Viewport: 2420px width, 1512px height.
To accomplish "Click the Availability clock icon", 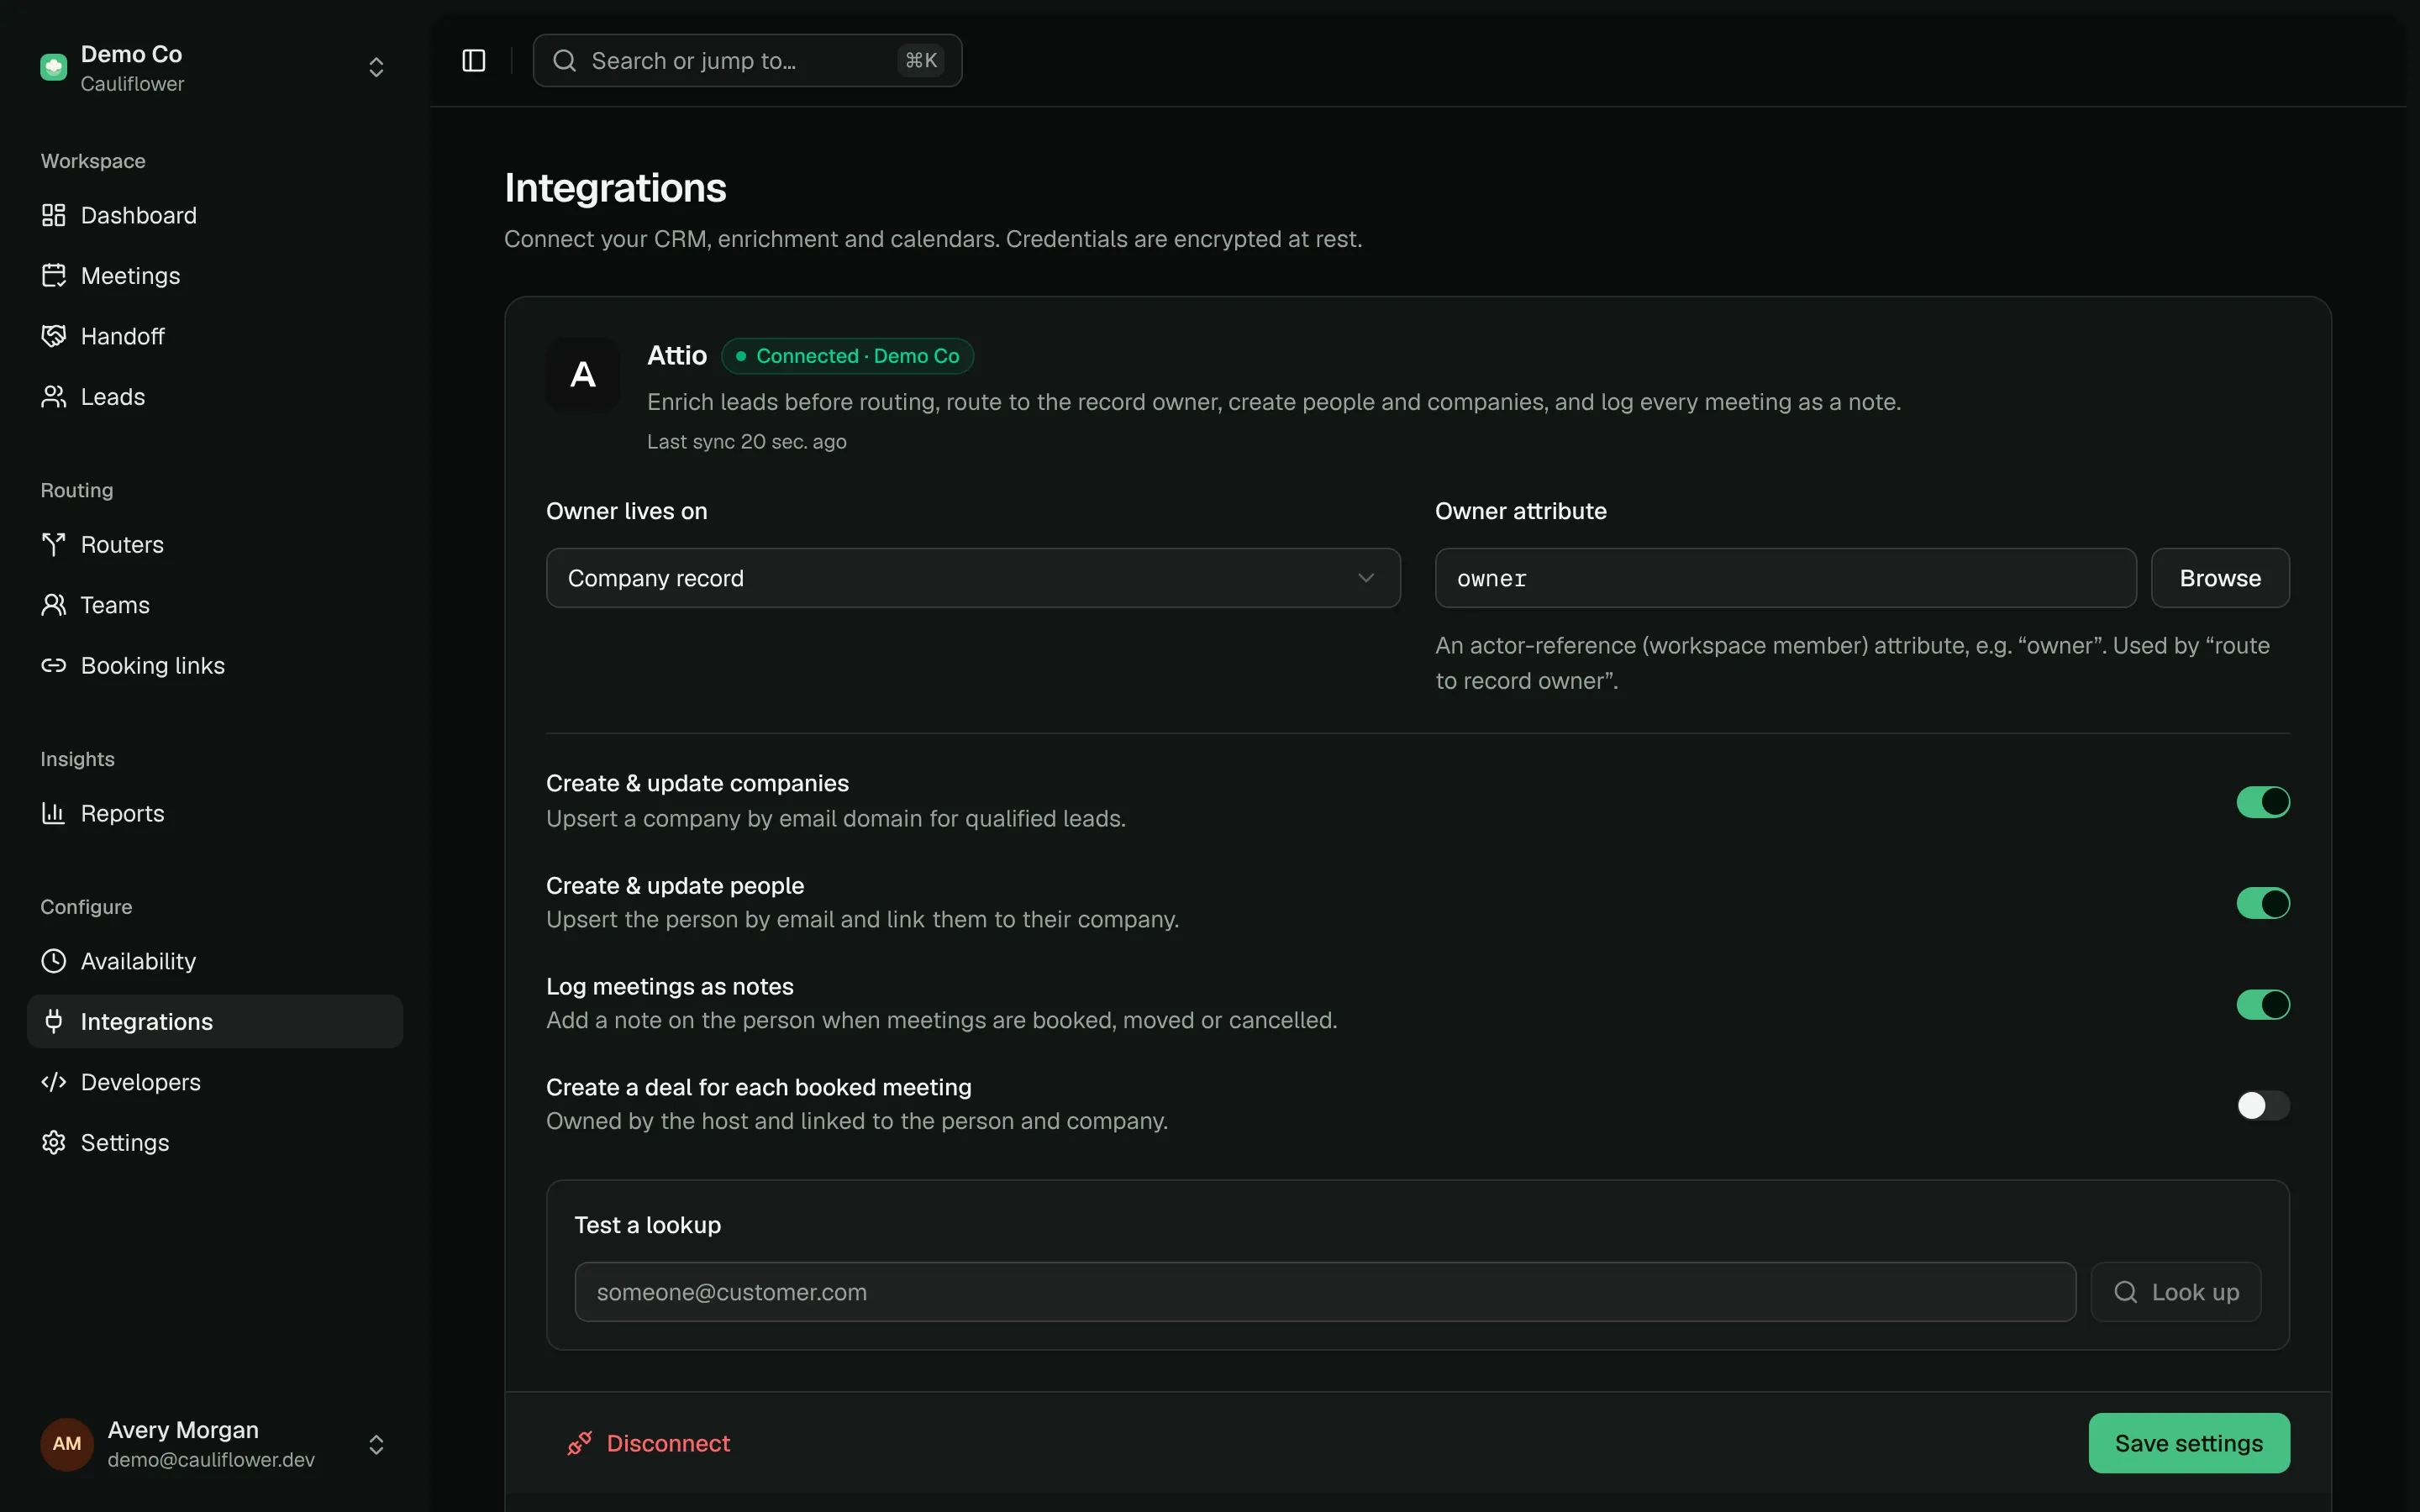I will click(54, 961).
